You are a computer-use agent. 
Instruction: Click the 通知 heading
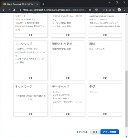tap(92, 44)
